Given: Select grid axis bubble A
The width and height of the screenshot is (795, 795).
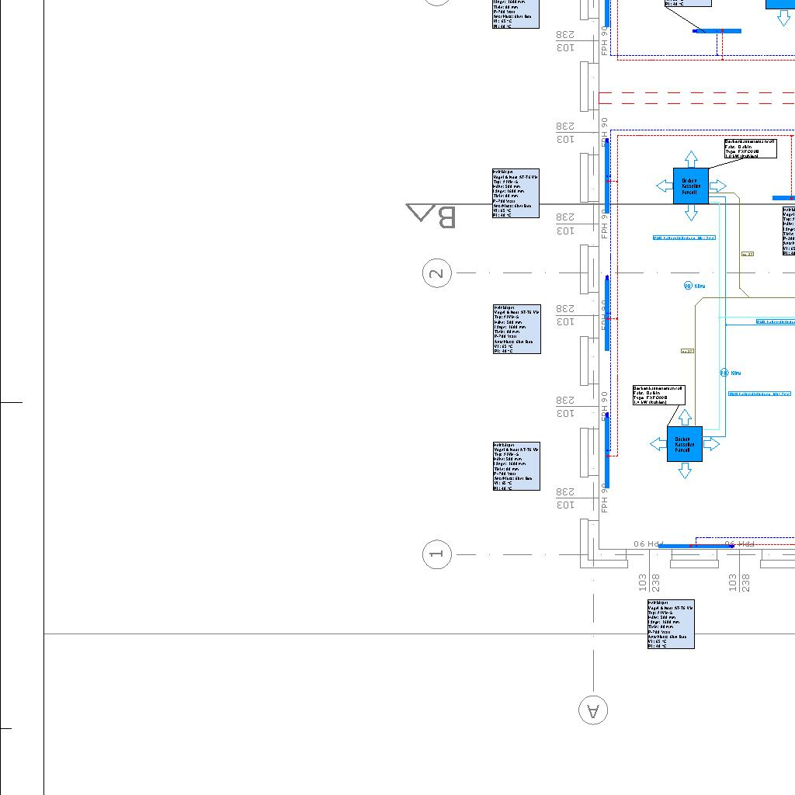Looking at the screenshot, I should tap(593, 710).
